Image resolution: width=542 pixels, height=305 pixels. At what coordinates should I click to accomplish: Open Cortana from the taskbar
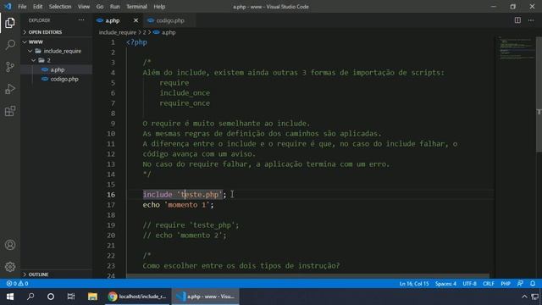(51, 297)
